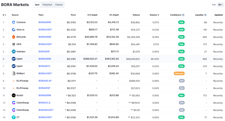Open the Confidence column info tooltip icon

click(x=183, y=15)
